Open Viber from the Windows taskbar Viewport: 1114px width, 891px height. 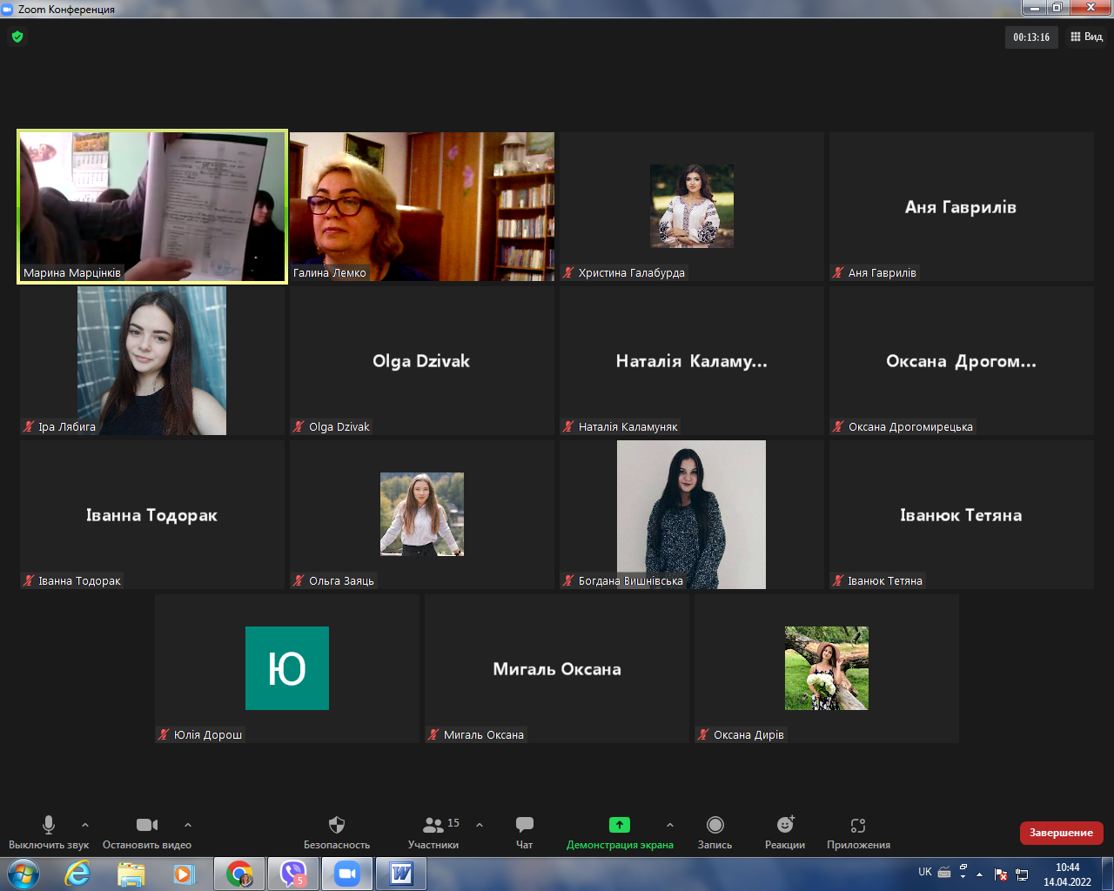(293, 873)
